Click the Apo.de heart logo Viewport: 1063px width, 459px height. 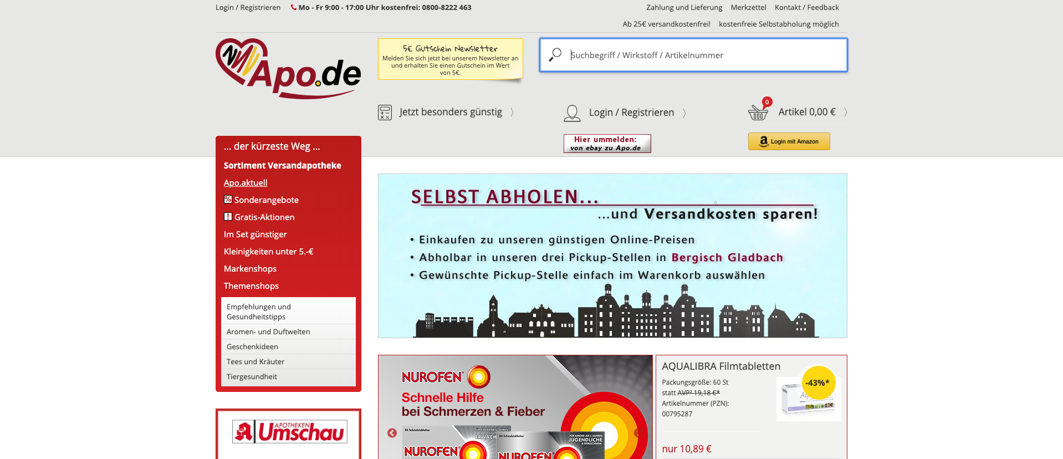click(288, 69)
